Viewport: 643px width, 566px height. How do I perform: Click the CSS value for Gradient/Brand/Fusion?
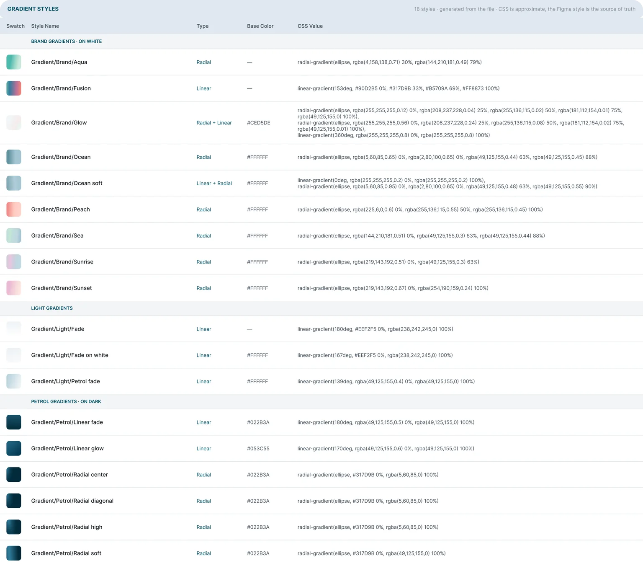(399, 88)
